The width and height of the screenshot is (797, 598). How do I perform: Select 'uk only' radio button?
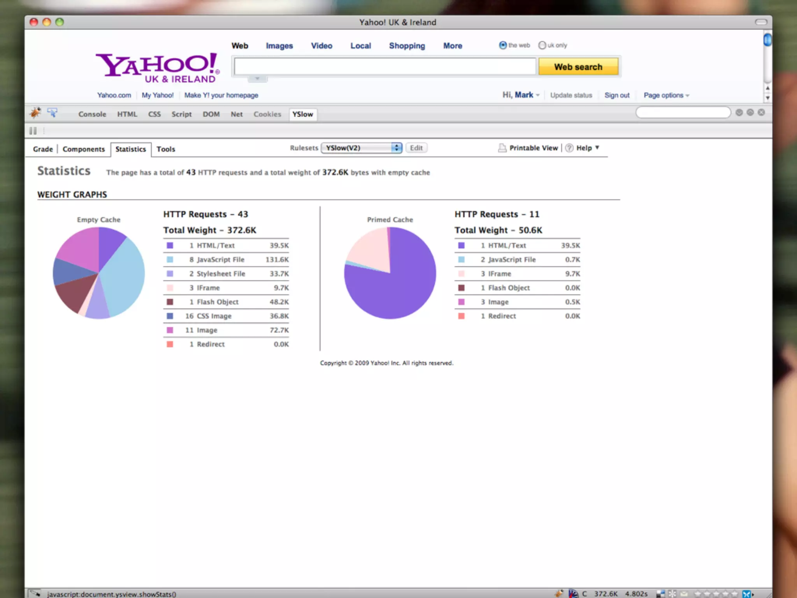click(542, 45)
